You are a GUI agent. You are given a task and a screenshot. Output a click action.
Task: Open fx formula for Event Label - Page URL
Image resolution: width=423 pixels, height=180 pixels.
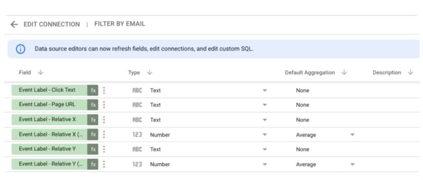(x=93, y=105)
